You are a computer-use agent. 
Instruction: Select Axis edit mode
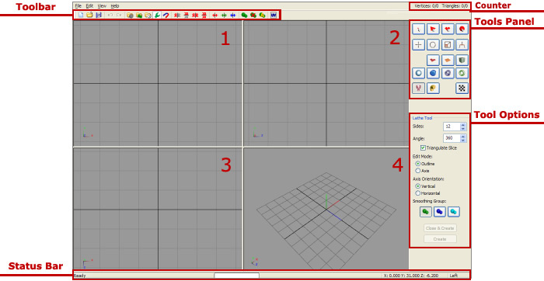(418, 171)
